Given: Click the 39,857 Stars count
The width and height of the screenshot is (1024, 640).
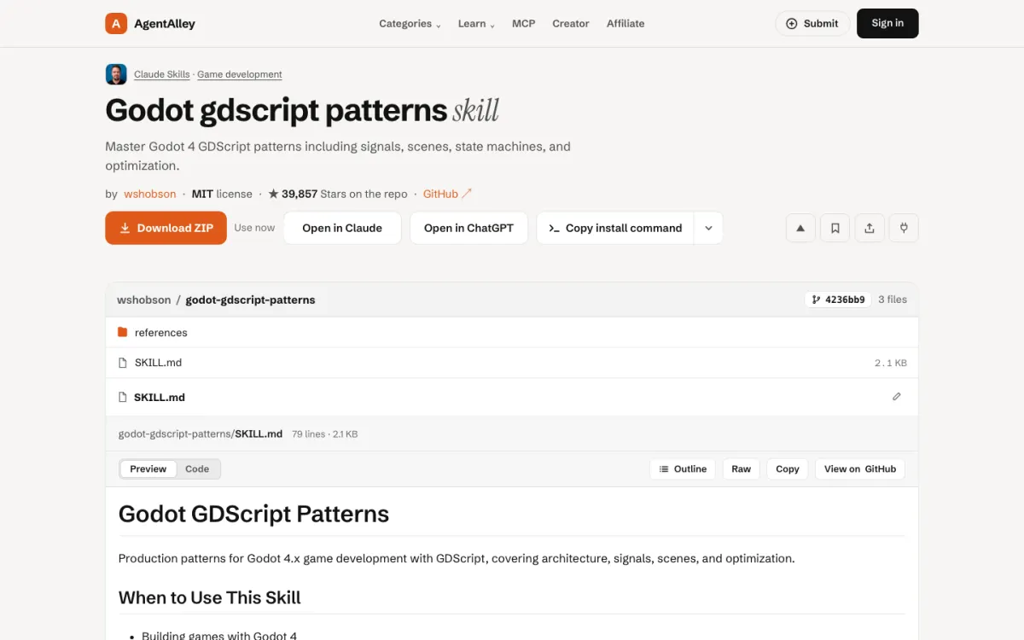Looking at the screenshot, I should pos(338,194).
